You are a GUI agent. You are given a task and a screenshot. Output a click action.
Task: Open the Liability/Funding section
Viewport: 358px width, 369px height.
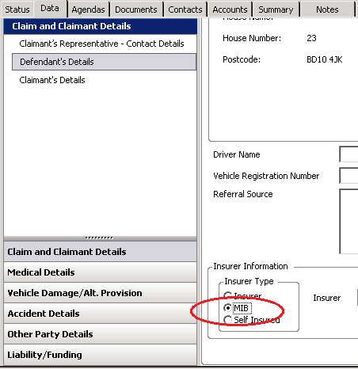(100, 355)
